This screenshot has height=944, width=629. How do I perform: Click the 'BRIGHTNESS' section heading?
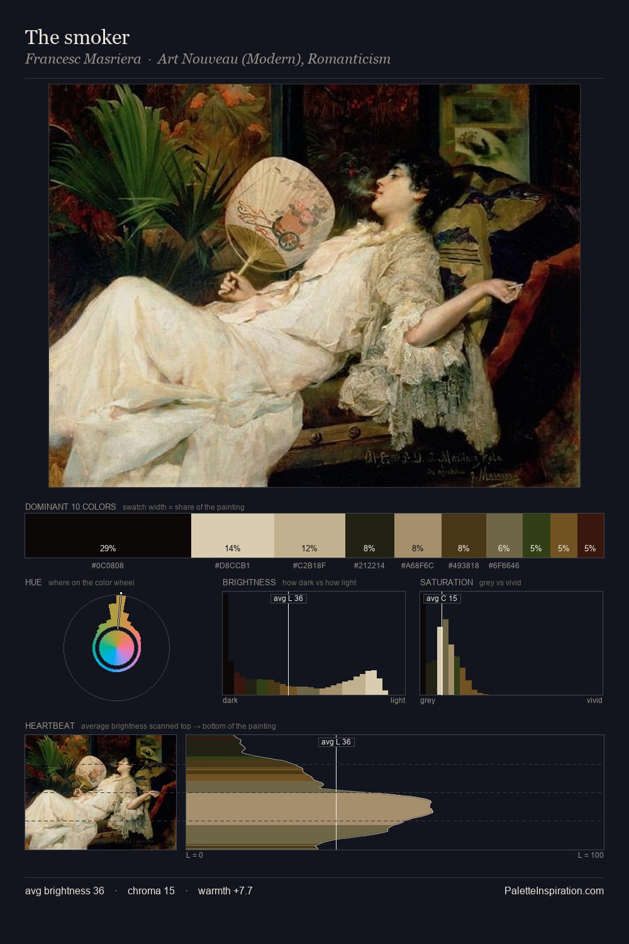[249, 582]
